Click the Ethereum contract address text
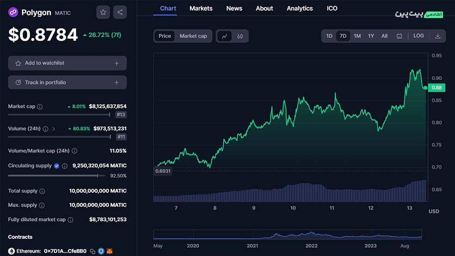The image size is (455, 256). [65, 251]
